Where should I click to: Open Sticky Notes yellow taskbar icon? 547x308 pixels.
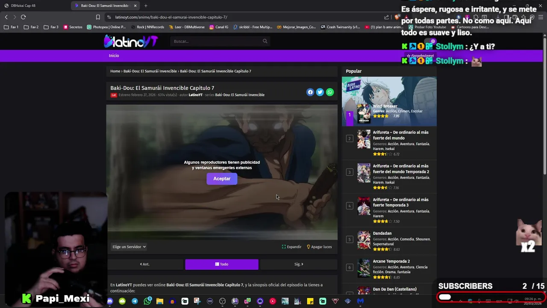(x=310, y=301)
